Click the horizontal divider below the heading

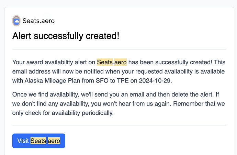pos(119,49)
